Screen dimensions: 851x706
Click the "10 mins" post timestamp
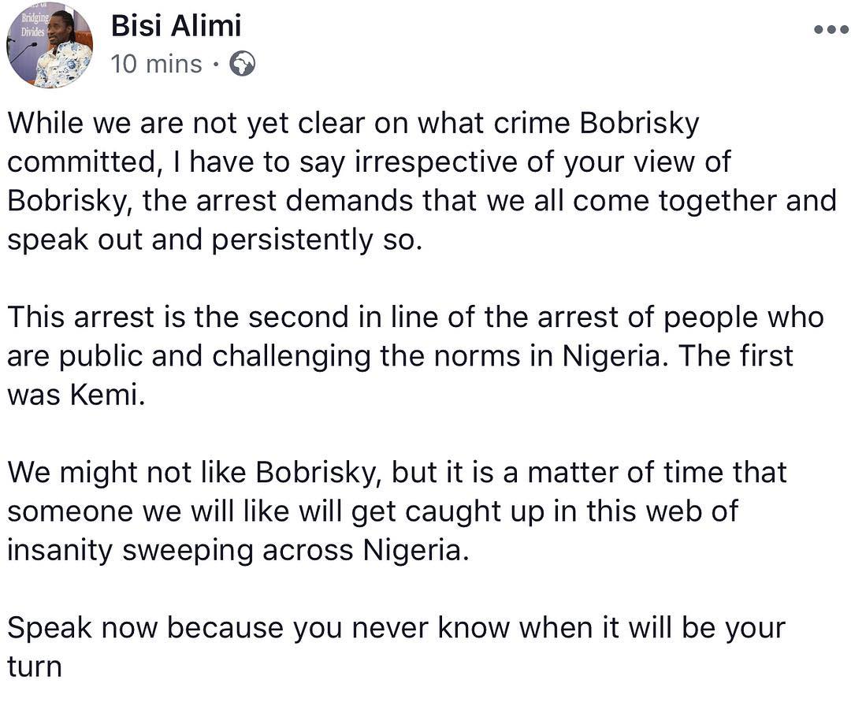pyautogui.click(x=156, y=65)
